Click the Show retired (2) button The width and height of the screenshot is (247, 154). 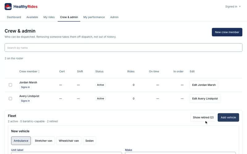pyautogui.click(x=203, y=118)
